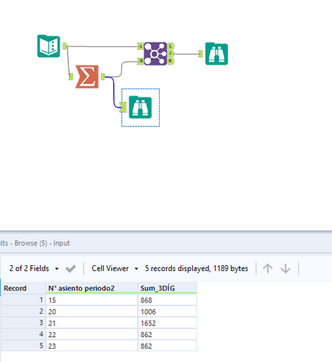The image size is (332, 362).
Task: Select Sum_3DÍG cell 862 in record 5
Action: 167,346
